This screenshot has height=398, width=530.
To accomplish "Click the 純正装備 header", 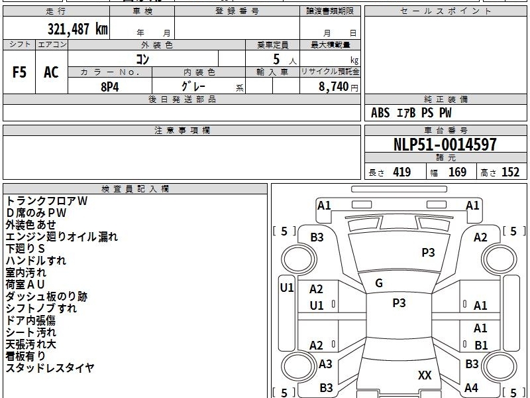I will coord(445,99).
